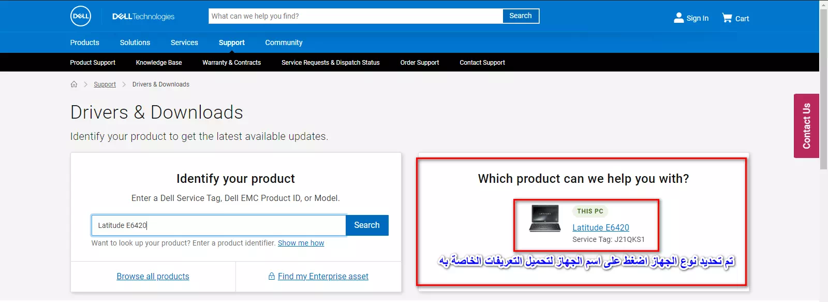Click the round Dell logo
The width and height of the screenshot is (828, 302).
pos(81,16)
